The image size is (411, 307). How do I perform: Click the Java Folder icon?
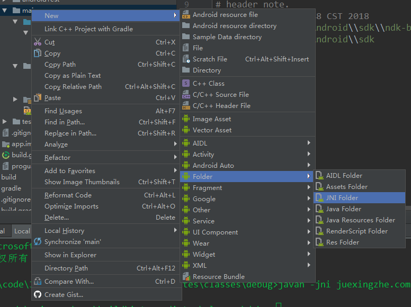[x=319, y=209]
